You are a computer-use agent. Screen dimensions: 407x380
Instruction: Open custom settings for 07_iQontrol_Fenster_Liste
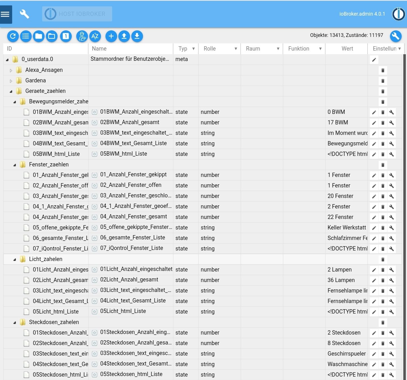coord(391,249)
